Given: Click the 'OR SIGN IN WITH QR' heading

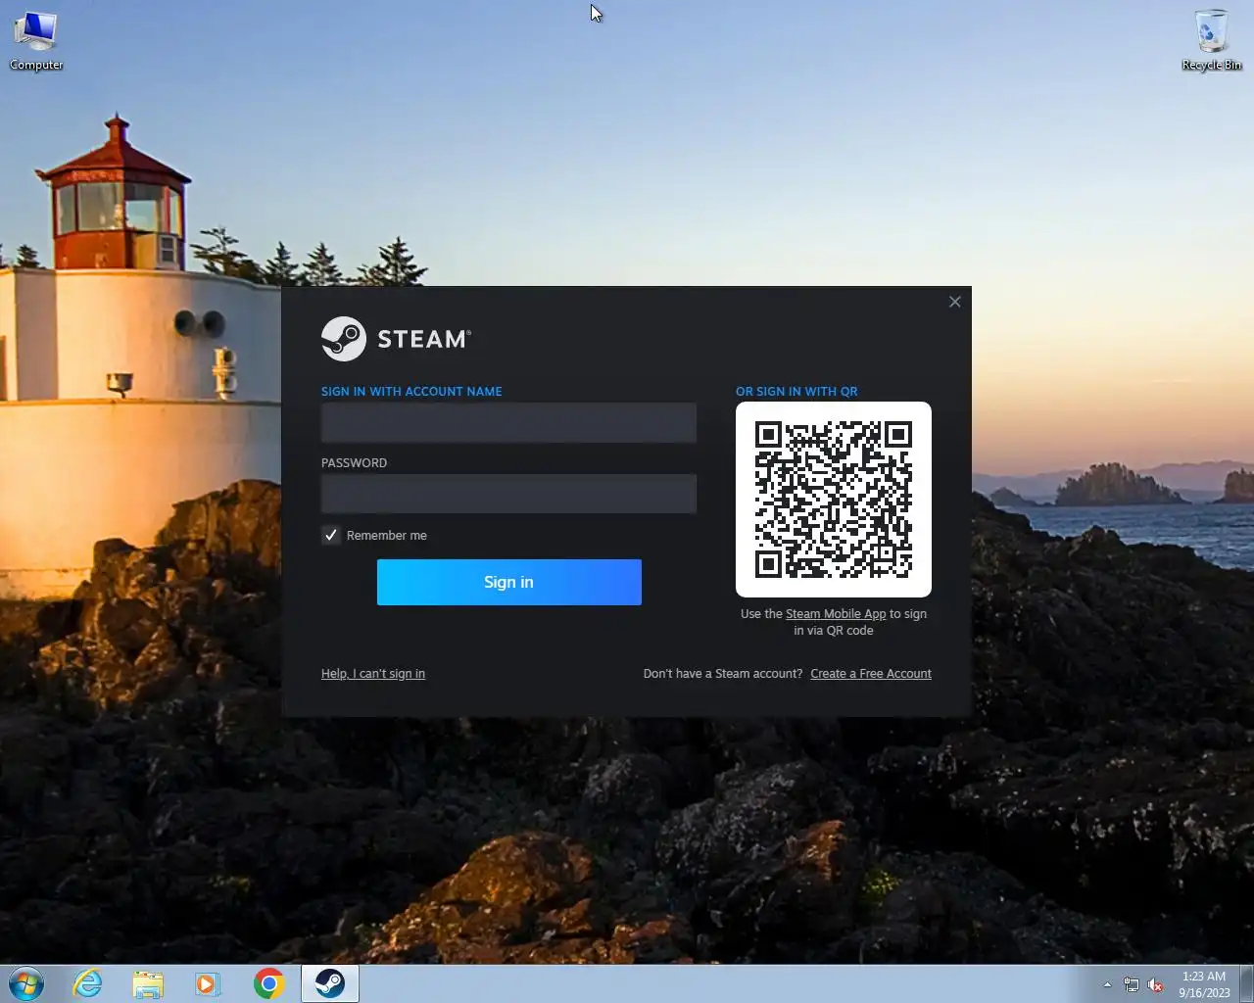Looking at the screenshot, I should click(796, 391).
